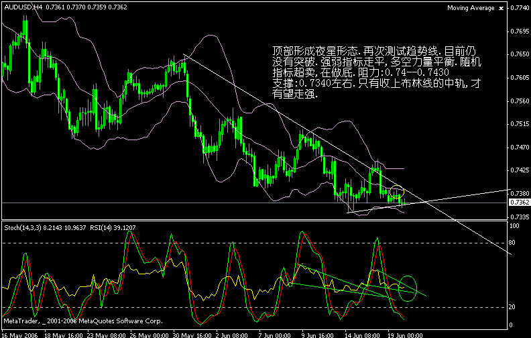Click the 20 level on the oscillator scale
This screenshot has width=531, height=338.
tap(512, 307)
